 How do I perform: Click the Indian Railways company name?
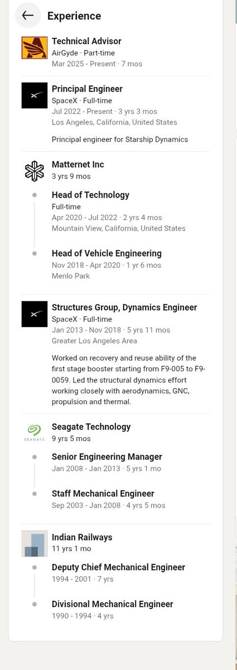(x=82, y=537)
